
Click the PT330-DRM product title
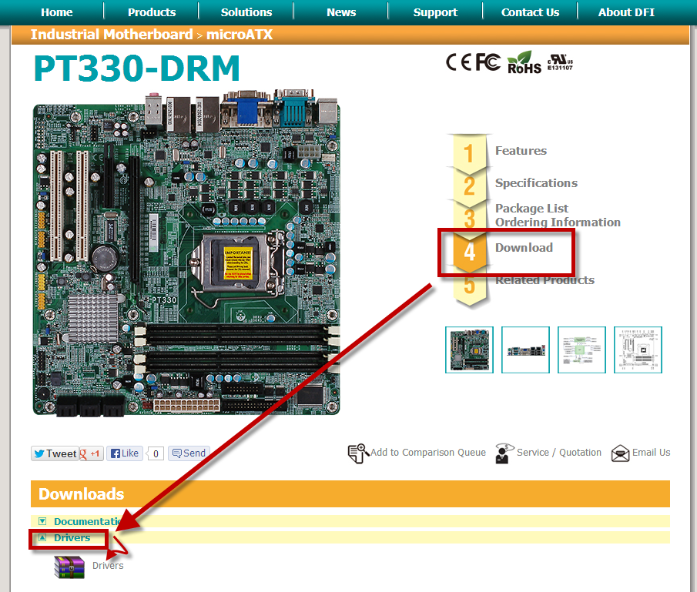point(137,69)
